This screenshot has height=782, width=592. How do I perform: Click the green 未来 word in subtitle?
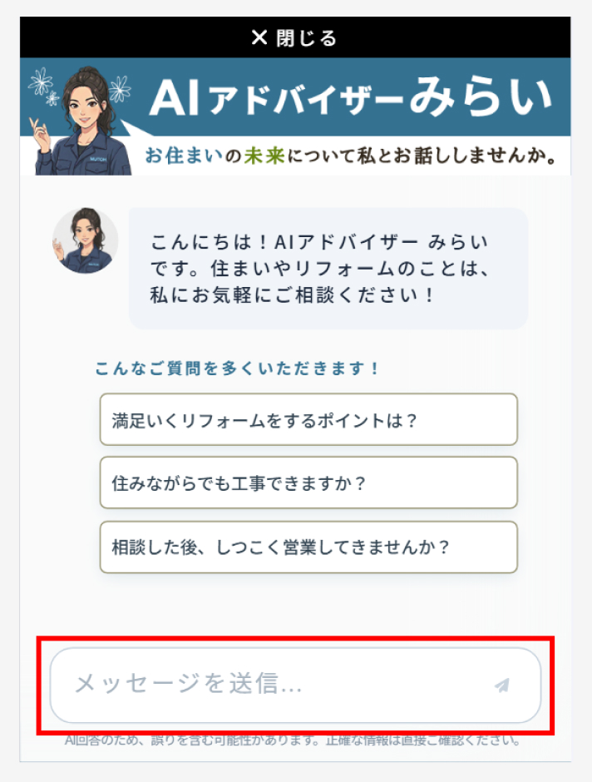[x=264, y=156]
